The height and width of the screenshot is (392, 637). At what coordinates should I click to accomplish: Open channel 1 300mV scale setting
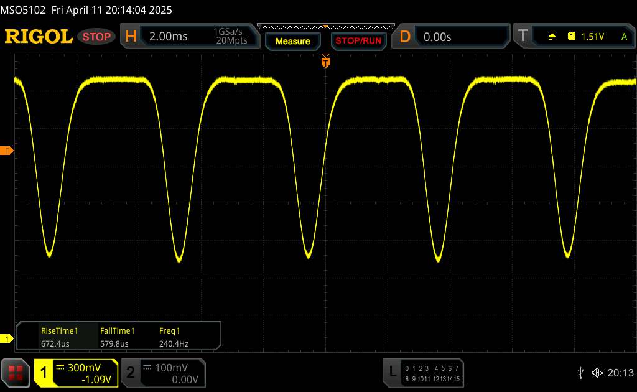pyautogui.click(x=84, y=368)
